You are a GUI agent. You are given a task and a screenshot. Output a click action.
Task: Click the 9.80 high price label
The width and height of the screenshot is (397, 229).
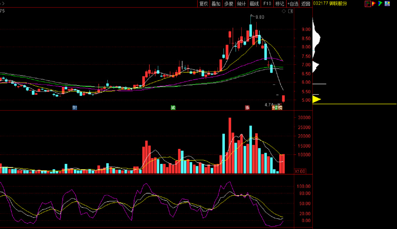(x=260, y=17)
